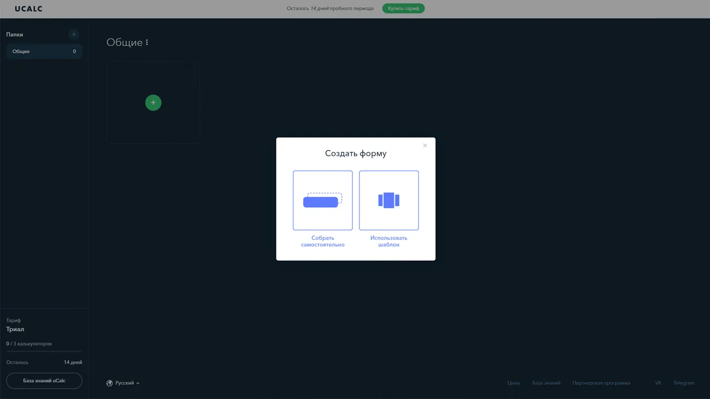Open the Цены footer link
Image resolution: width=710 pixels, height=399 pixels.
point(513,383)
